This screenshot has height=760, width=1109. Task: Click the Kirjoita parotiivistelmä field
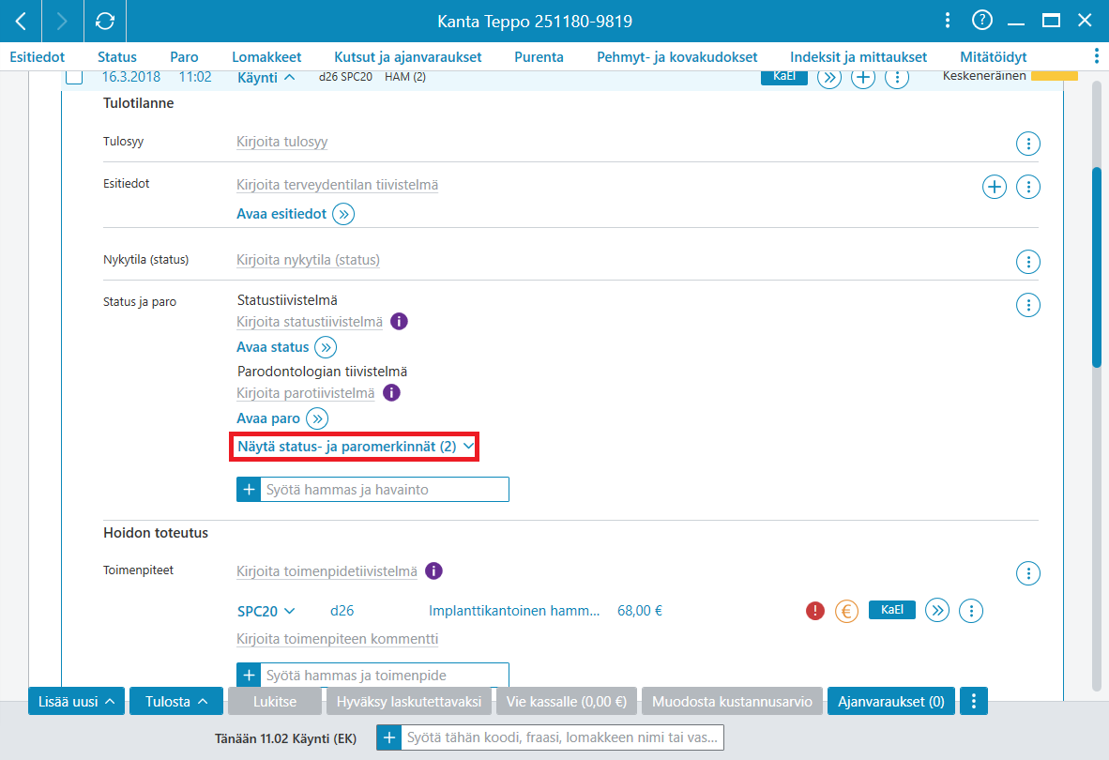click(x=306, y=393)
